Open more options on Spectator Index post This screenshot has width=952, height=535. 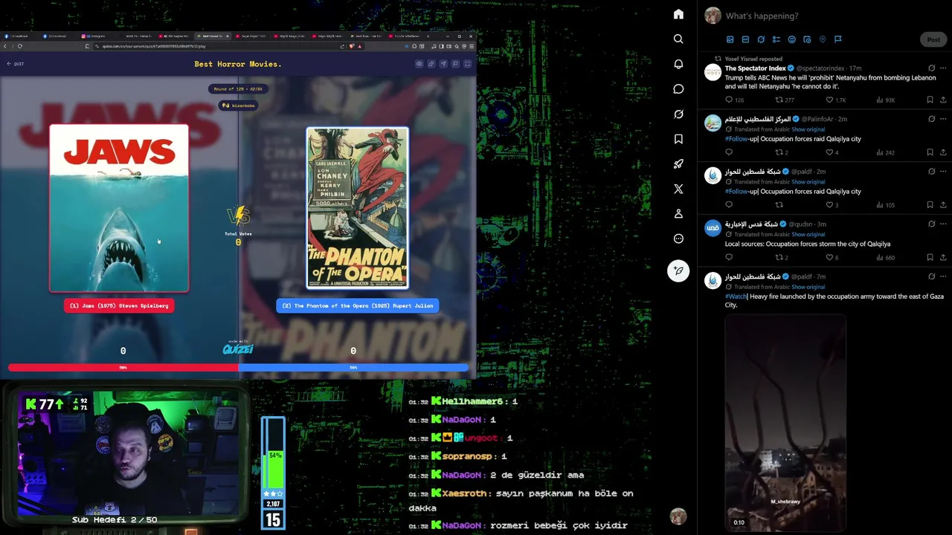coord(944,68)
